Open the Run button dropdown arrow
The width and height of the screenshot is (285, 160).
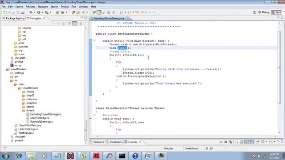43,12
